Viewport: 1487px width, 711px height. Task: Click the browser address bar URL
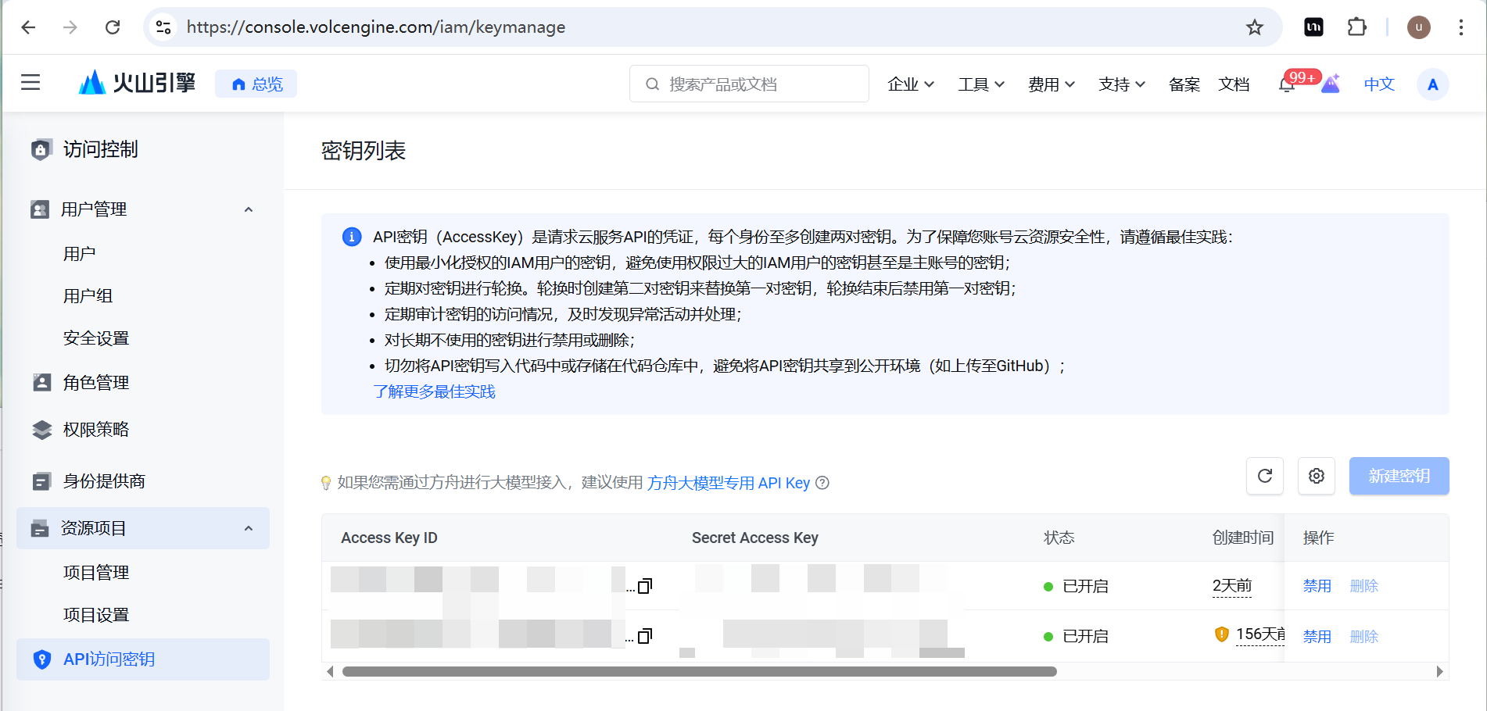click(x=376, y=27)
